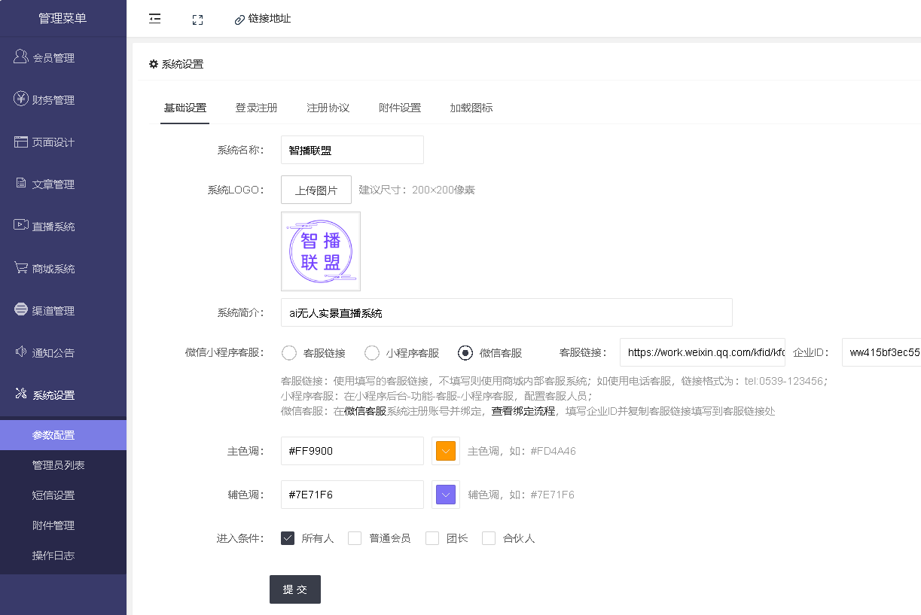
Task: Click the chain icon beside 链接地址
Action: point(240,20)
